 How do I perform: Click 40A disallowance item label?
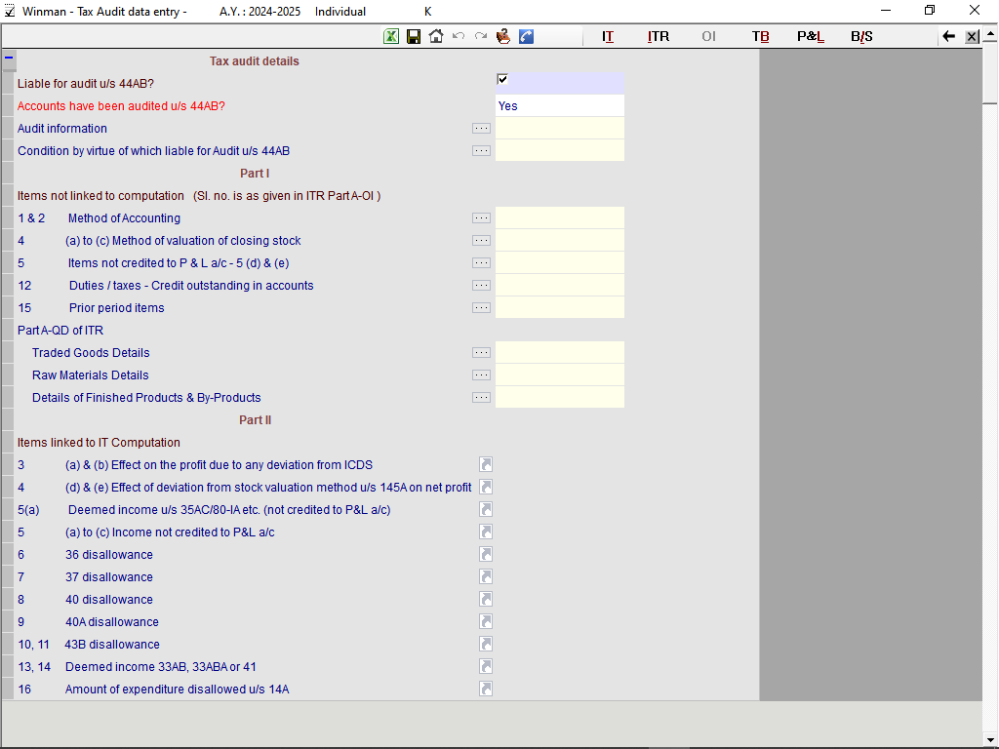[x=111, y=622]
